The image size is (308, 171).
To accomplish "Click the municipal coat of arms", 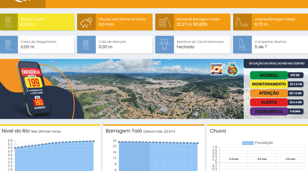I will tap(233, 69).
